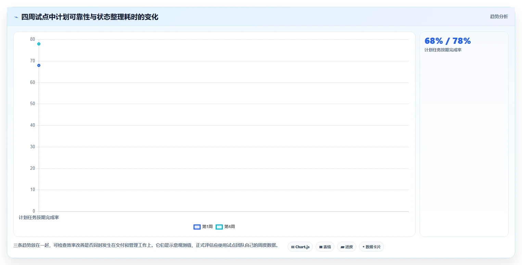Select the week 4 data point at 78
The width and height of the screenshot is (522, 265).
point(39,44)
